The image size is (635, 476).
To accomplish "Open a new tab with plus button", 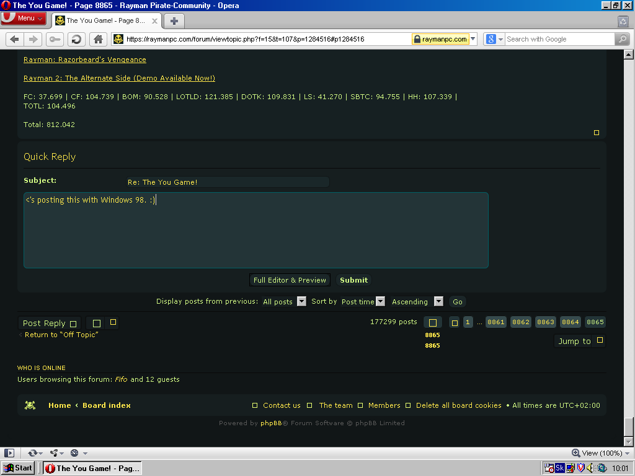I will (x=174, y=21).
